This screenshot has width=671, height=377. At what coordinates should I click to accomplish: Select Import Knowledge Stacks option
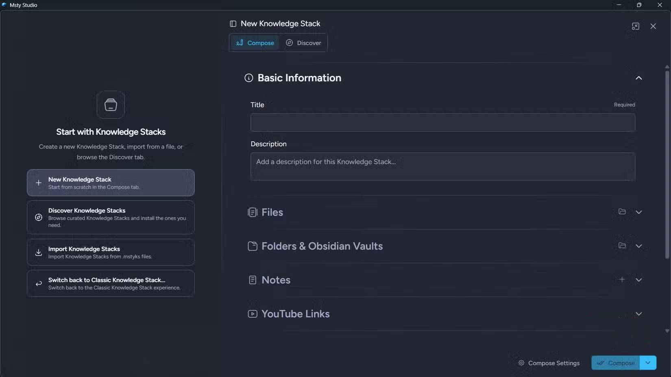point(111,252)
